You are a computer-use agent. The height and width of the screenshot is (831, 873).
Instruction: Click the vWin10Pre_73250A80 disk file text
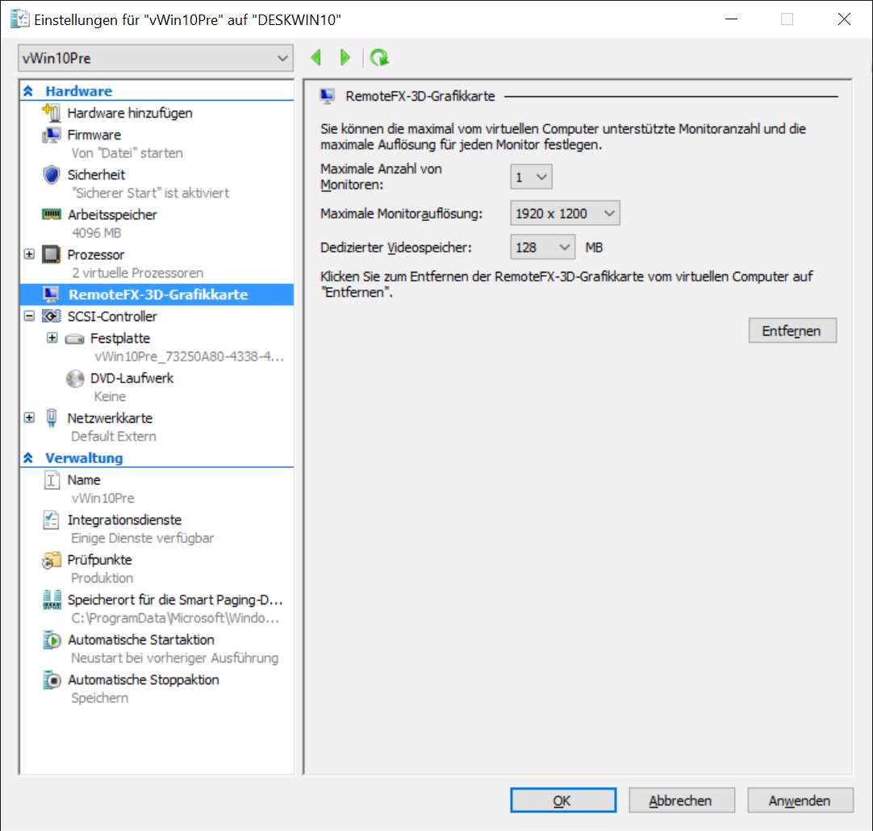click(190, 357)
